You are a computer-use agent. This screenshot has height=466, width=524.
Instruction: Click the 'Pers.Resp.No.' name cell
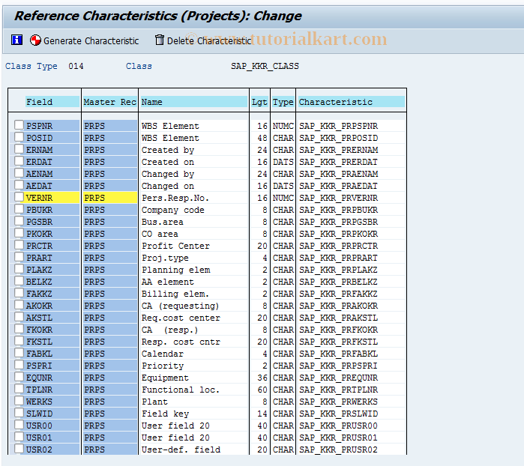pos(194,198)
